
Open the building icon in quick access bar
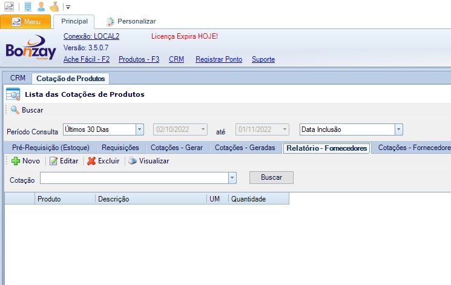point(28,6)
